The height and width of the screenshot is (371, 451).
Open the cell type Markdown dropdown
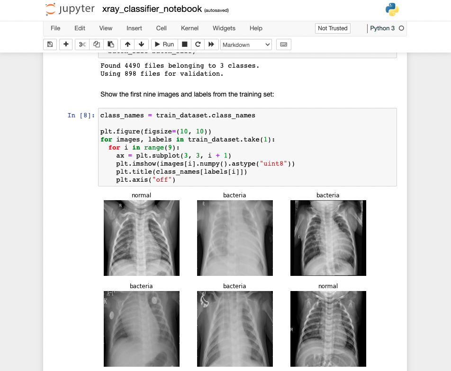246,44
